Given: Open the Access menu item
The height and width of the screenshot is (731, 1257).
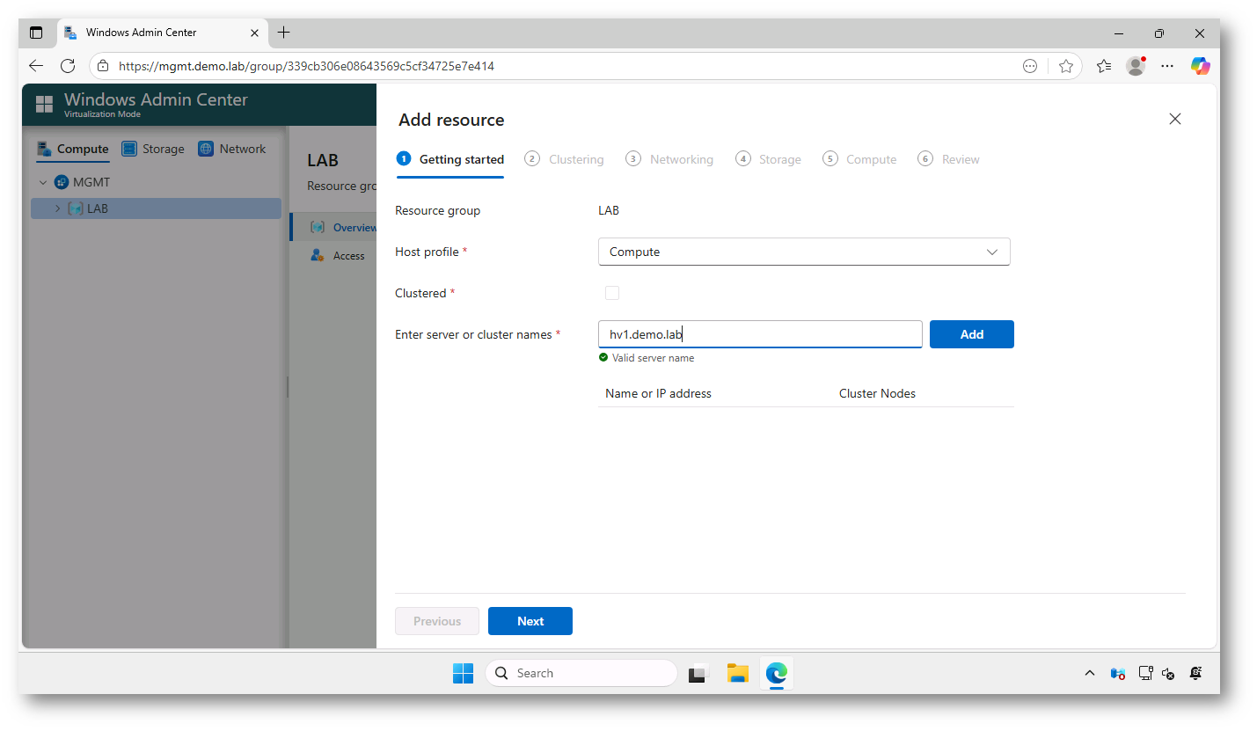Looking at the screenshot, I should 348,256.
